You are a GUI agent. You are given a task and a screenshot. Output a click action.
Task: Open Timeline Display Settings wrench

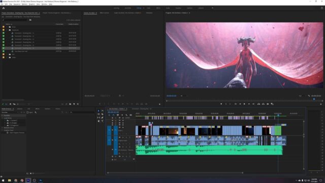tap(126, 115)
